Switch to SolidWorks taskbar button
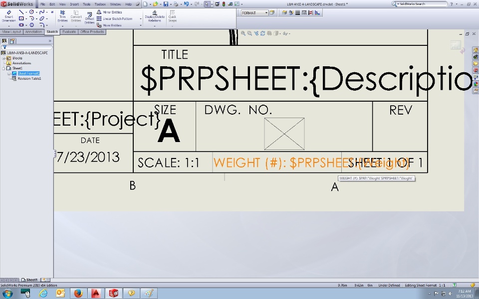 (113, 294)
